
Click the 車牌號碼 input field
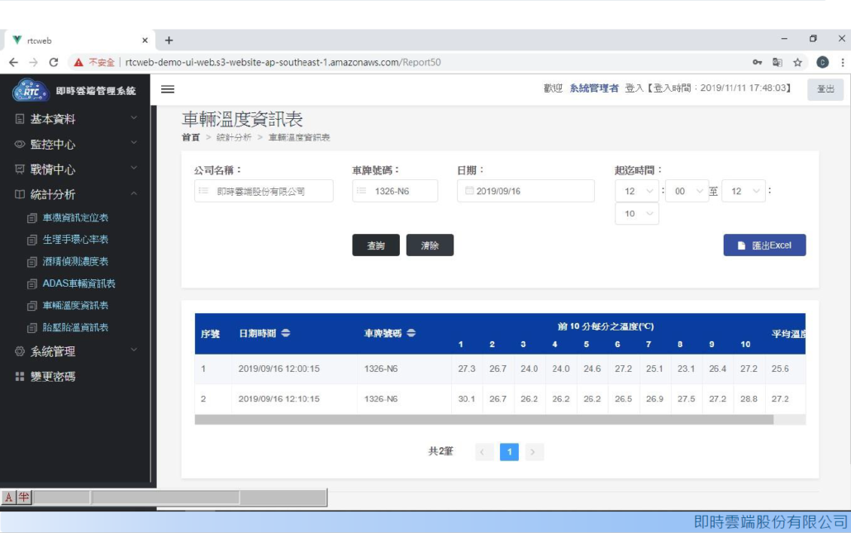click(395, 191)
